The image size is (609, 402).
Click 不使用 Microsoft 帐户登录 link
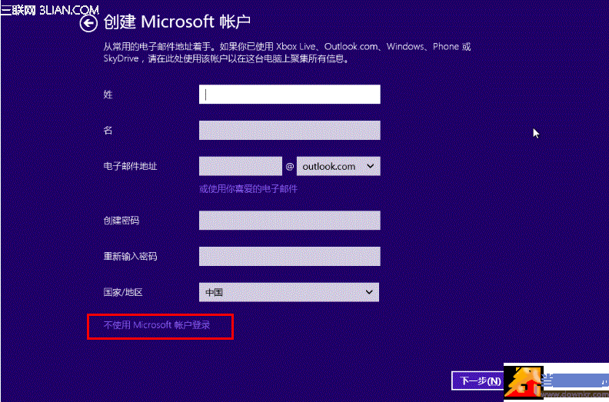[x=157, y=325]
